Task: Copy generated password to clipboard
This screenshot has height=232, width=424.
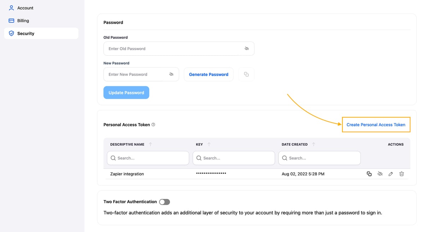Action: pyautogui.click(x=246, y=74)
